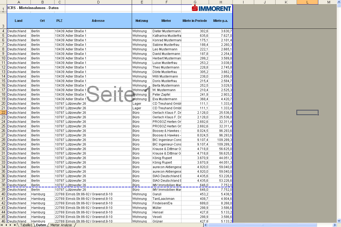Go to first sheet tab arrow
This screenshot has height=227, width=341.
pyautogui.click(x=2, y=225)
